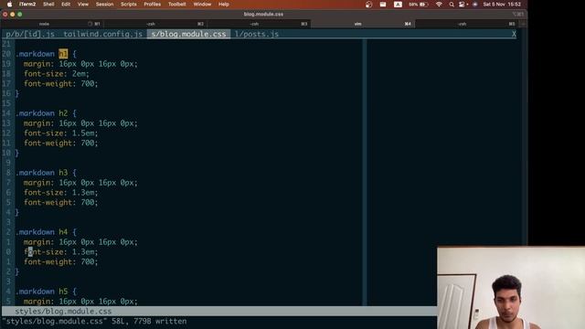Screen dimensions: 585x329
Task: Select the s/blog.module.css vim tab
Action: [x=188, y=34]
